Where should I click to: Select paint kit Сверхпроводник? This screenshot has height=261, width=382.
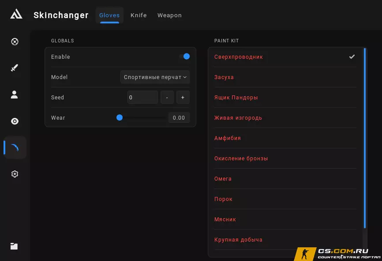pyautogui.click(x=285, y=57)
